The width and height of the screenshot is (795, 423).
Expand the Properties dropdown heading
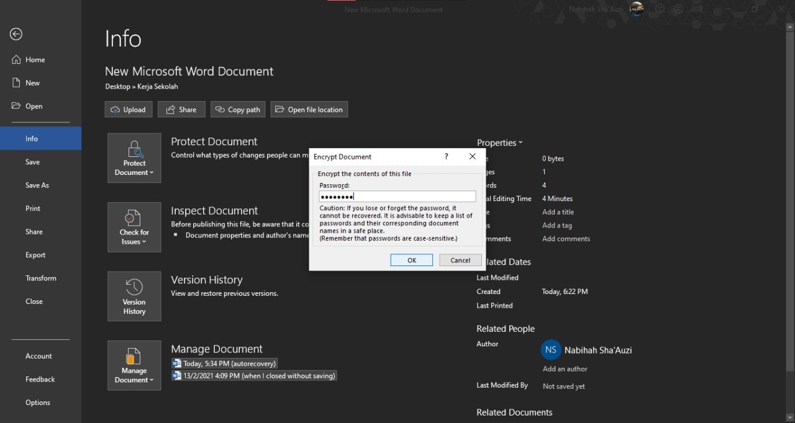point(499,143)
